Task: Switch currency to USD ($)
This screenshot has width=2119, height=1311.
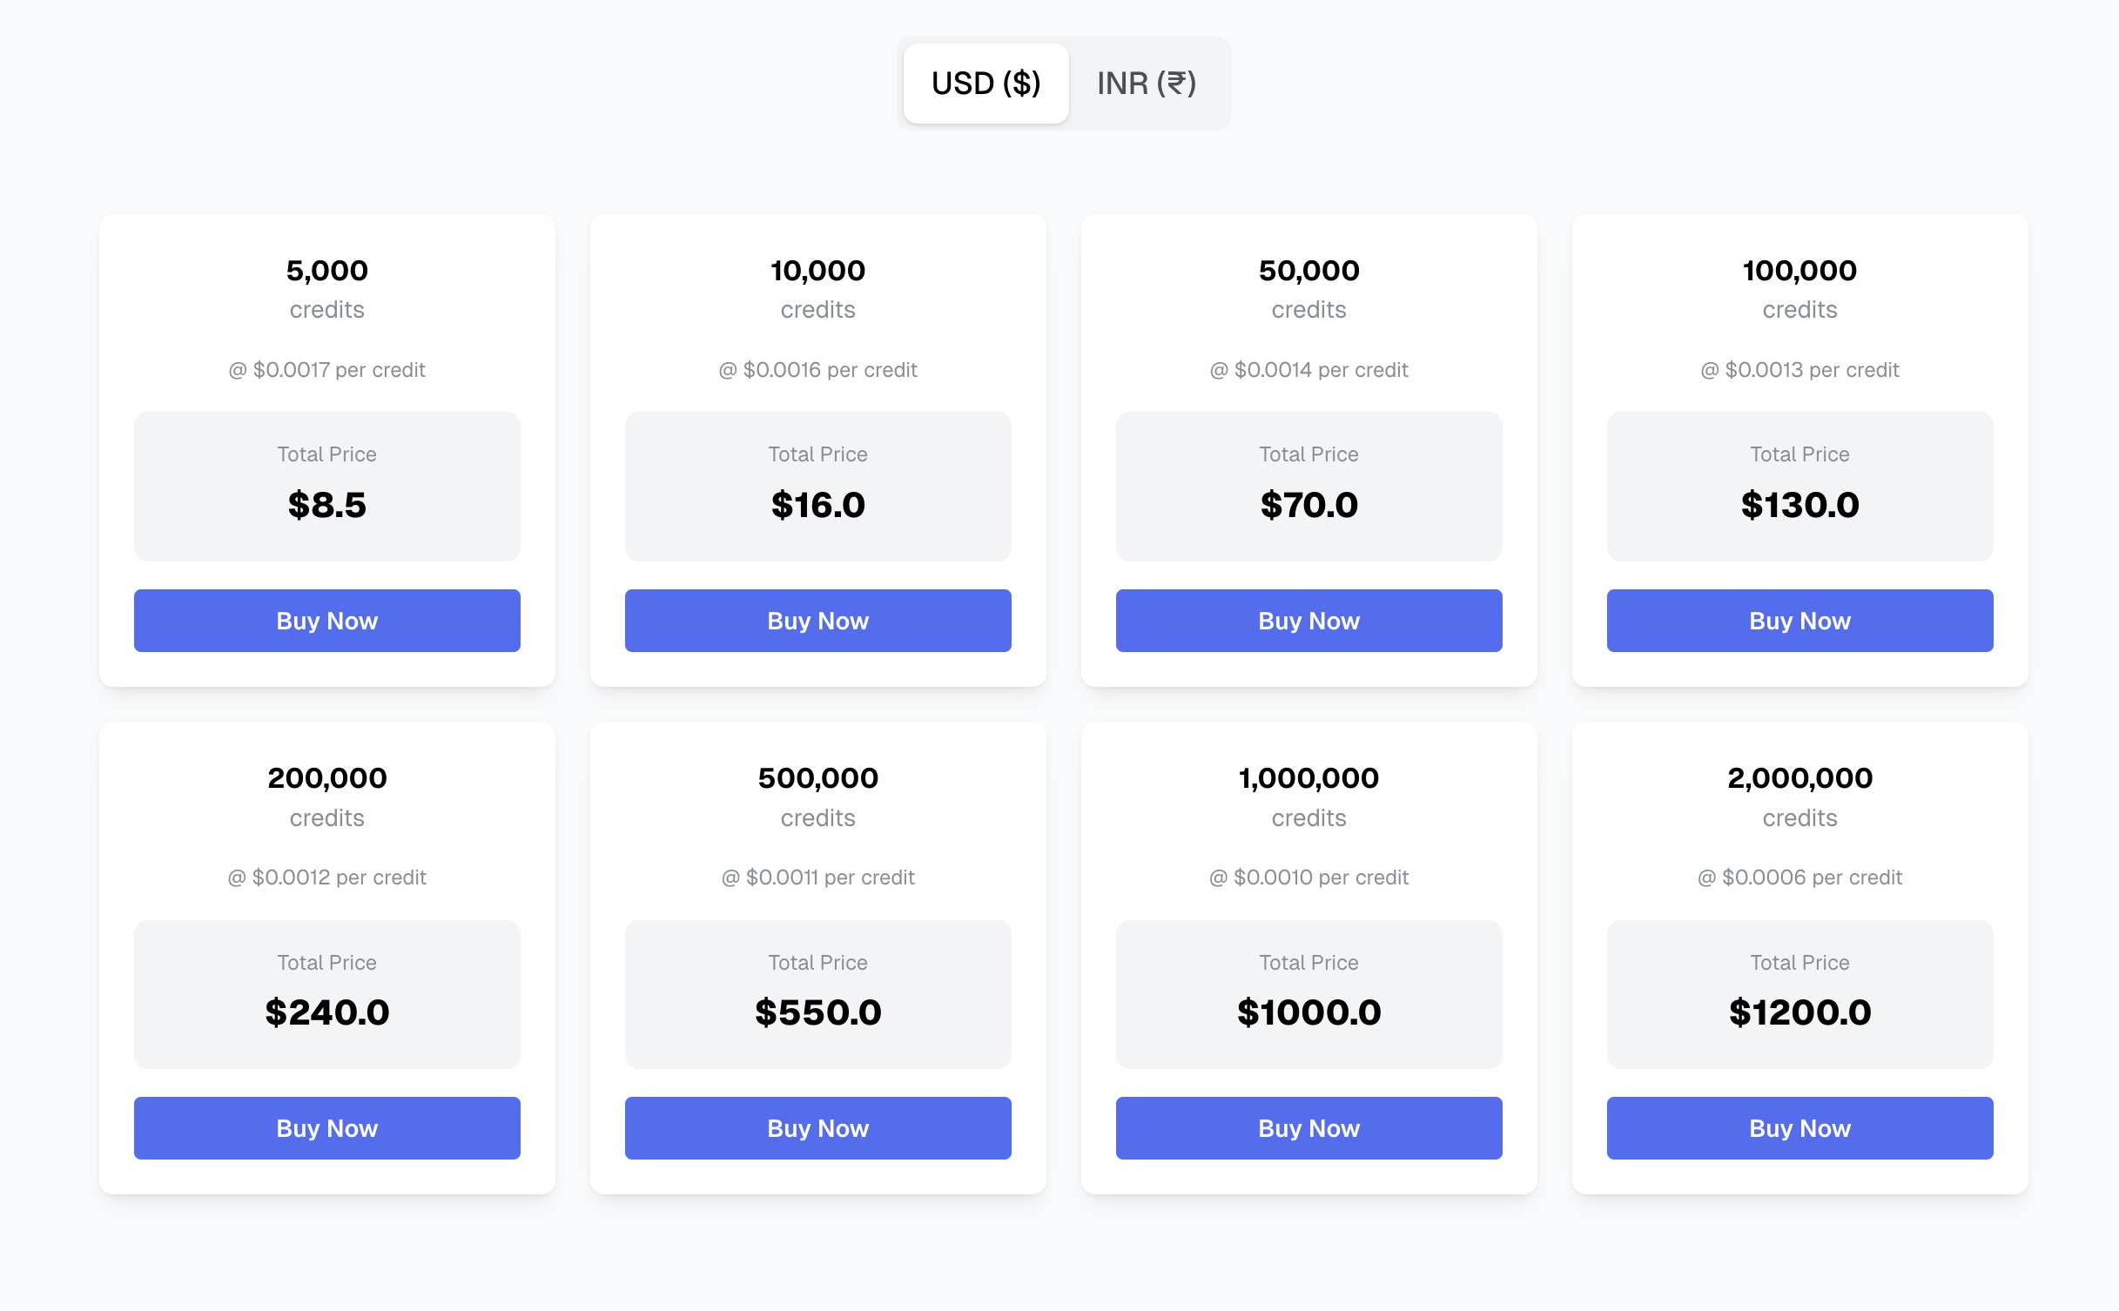Action: (x=986, y=84)
